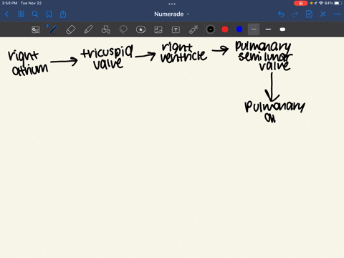Select the Highlighter tool
The width and height of the screenshot is (344, 258).
[88, 29]
